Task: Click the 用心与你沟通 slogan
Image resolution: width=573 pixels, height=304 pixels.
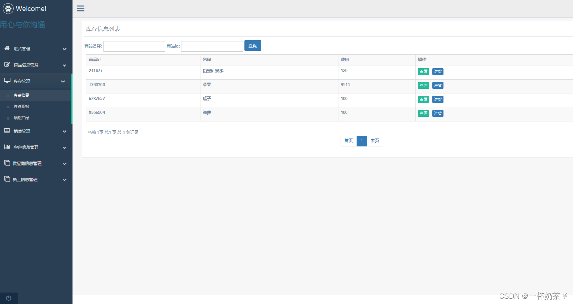Action: coord(23,25)
